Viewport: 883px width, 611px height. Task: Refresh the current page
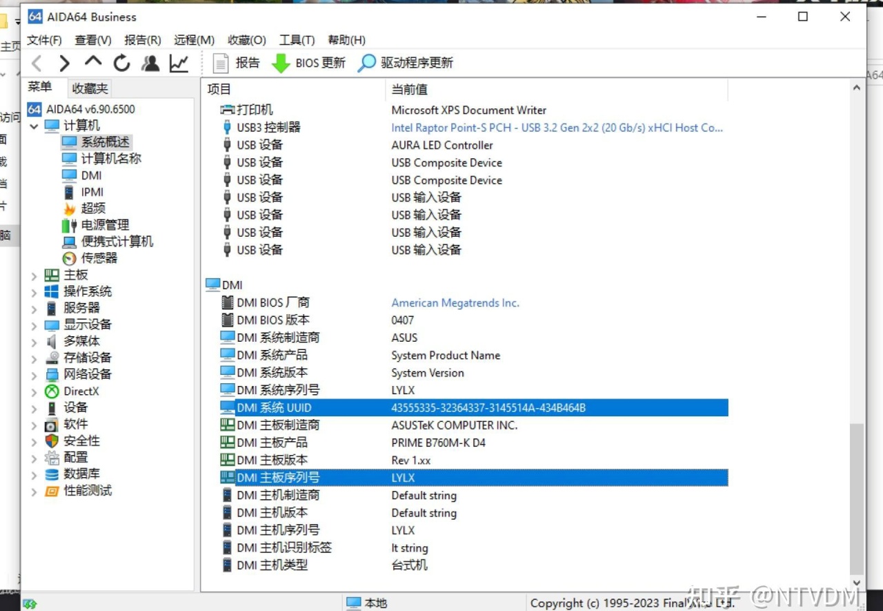[x=122, y=64]
